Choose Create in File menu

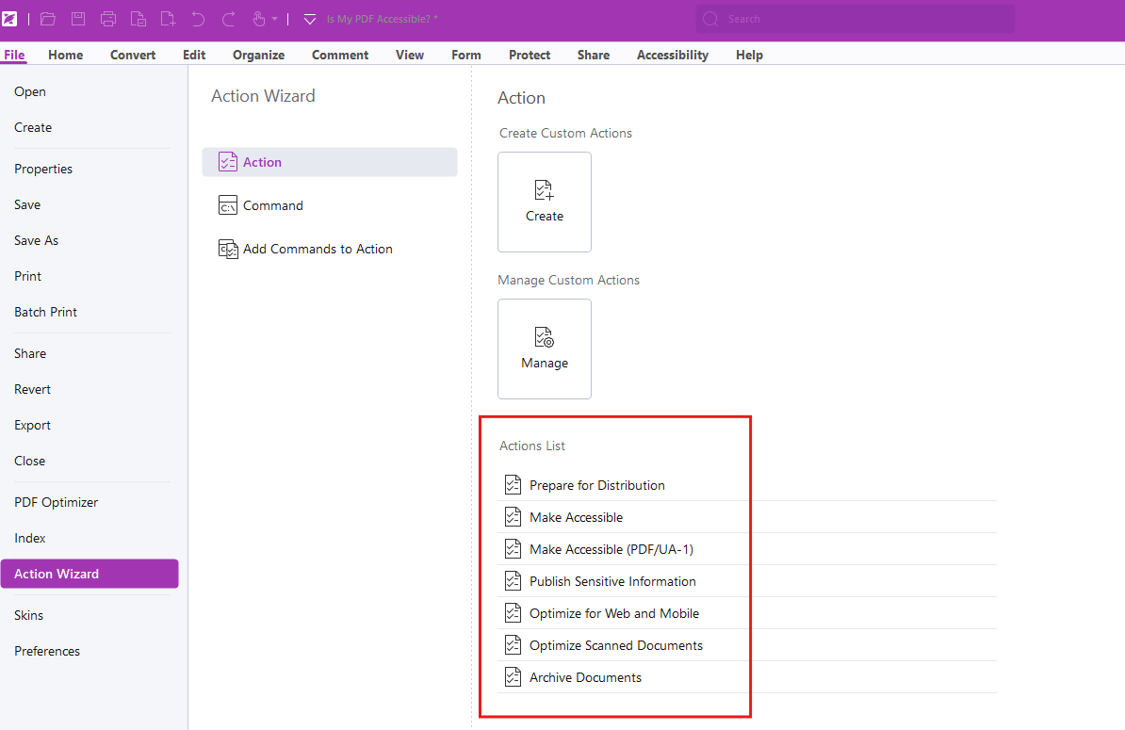(33, 128)
